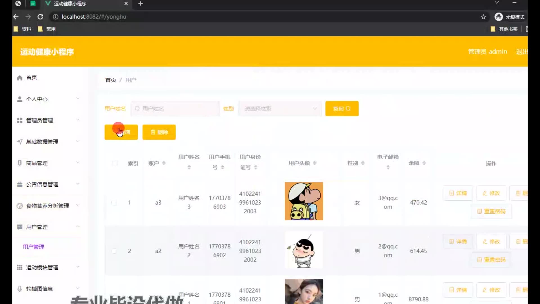Sort by 电子邮箱 column arrows

coord(388,167)
